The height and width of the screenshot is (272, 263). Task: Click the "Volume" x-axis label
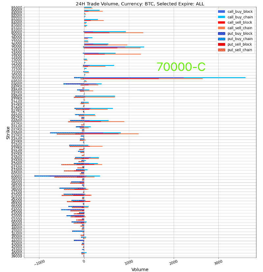[140, 269]
